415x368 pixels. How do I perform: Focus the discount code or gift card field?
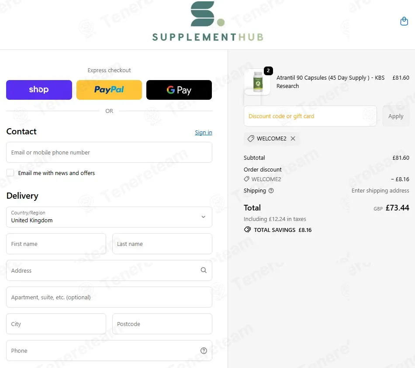310,116
